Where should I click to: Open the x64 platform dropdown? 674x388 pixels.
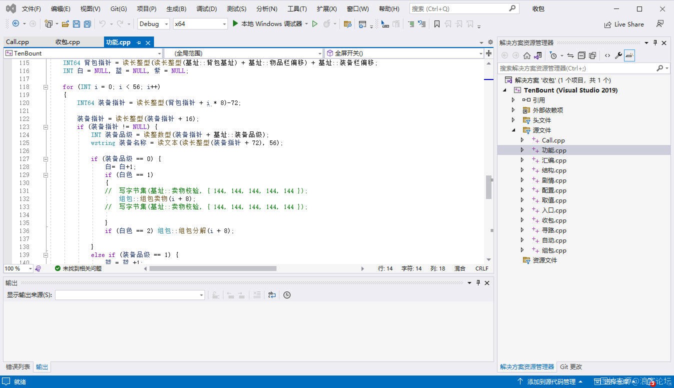pyautogui.click(x=200, y=23)
